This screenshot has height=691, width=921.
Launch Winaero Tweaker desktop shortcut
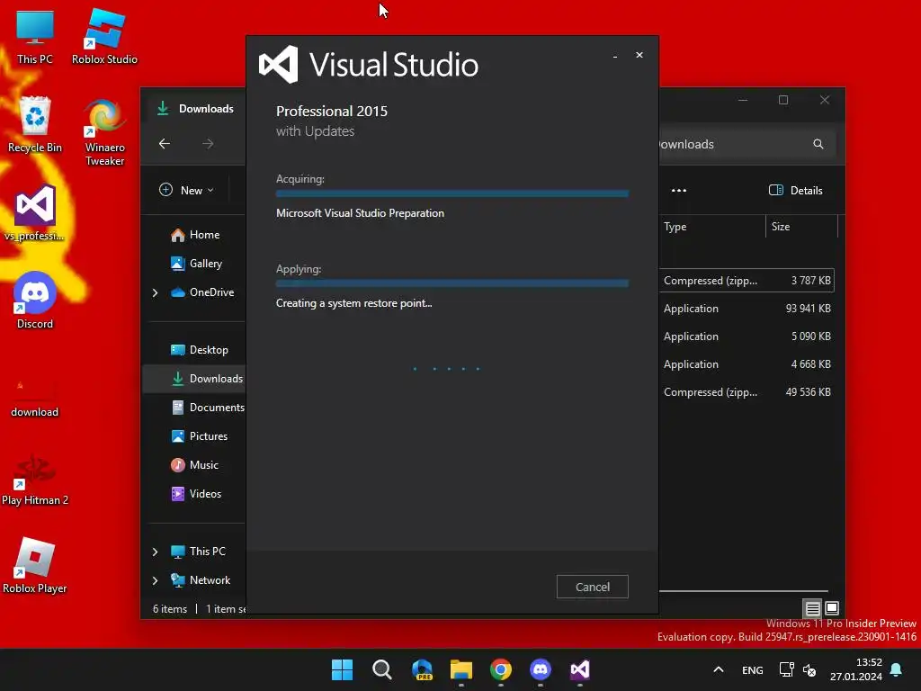[104, 132]
